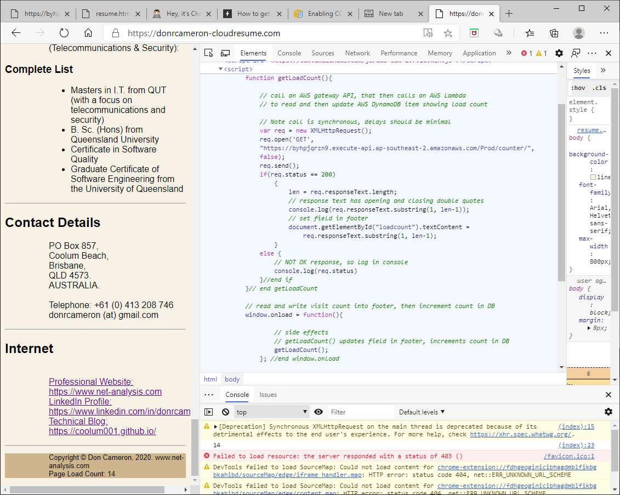620x495 pixels.
Task: Switch to the Sources panel tab
Action: 323,53
